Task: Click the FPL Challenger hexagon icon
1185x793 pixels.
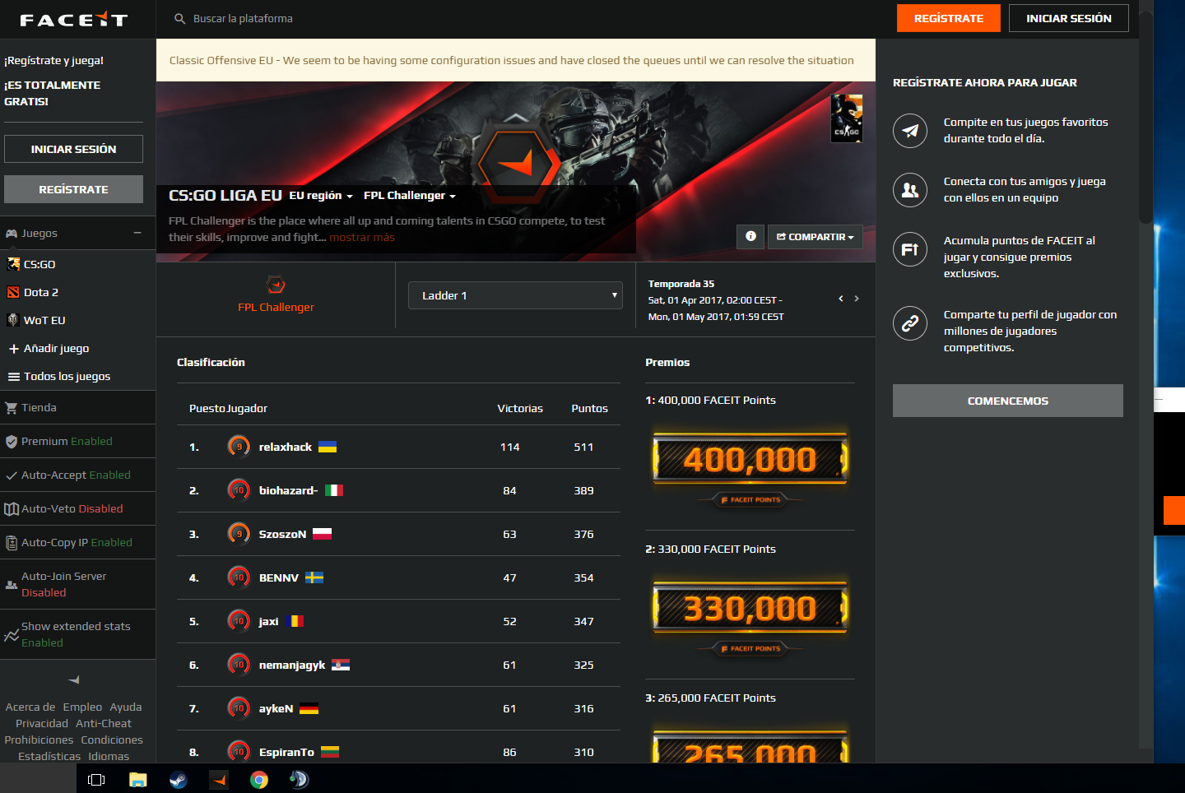Action: point(276,285)
